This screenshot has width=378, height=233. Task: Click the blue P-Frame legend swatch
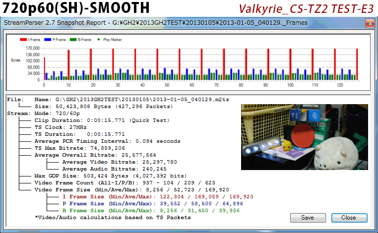click(x=46, y=39)
